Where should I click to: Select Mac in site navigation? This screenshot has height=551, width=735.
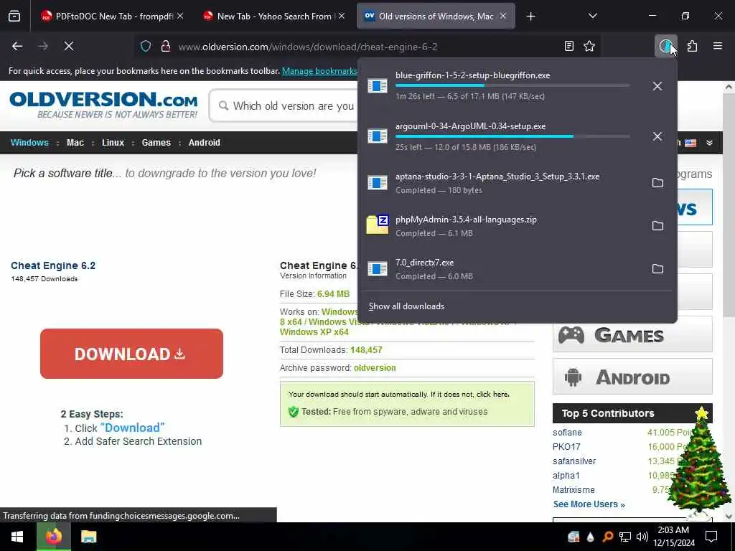pos(75,143)
